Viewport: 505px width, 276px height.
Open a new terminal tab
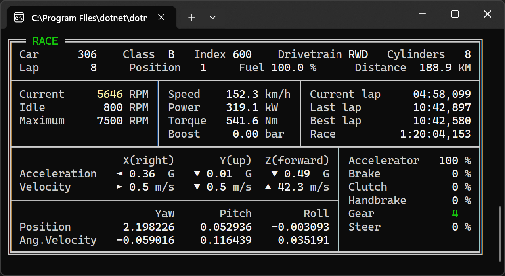(x=192, y=17)
